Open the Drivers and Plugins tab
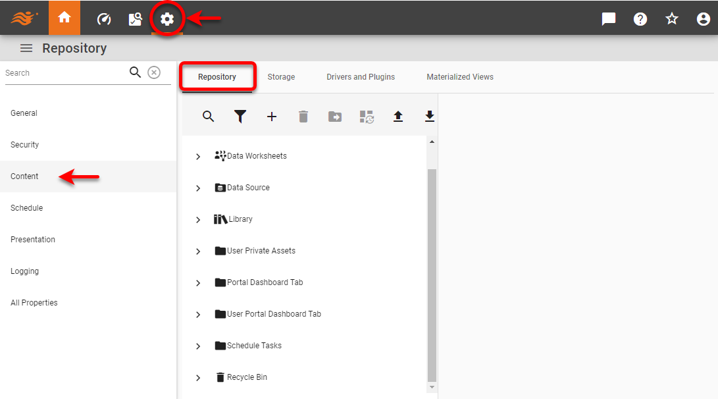 click(x=361, y=76)
